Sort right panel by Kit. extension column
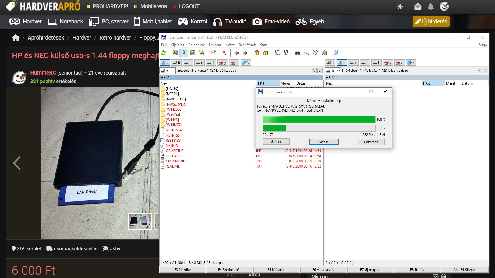 point(433,83)
